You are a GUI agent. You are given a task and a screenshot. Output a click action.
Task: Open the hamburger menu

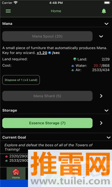point(8,11)
